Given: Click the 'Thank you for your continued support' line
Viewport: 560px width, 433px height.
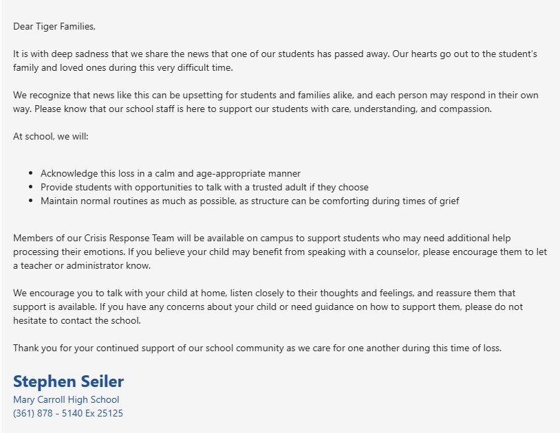Looking at the screenshot, I should [257, 348].
